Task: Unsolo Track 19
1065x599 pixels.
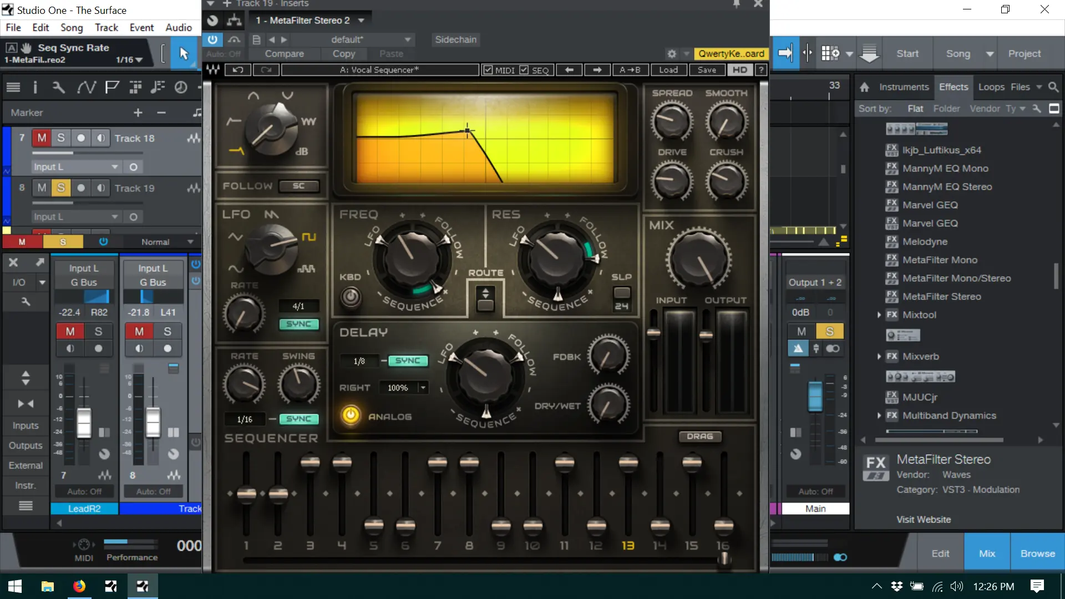Action: pos(61,188)
